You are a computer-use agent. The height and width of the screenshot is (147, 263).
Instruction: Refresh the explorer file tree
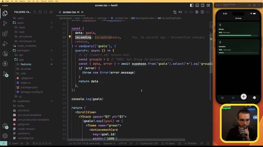click(x=46, y=12)
